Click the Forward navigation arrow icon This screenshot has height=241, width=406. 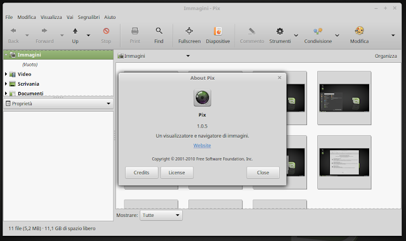(x=44, y=31)
